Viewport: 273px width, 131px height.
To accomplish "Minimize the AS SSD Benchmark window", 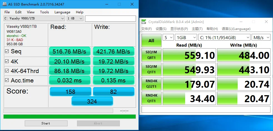I will click(x=106, y=4).
